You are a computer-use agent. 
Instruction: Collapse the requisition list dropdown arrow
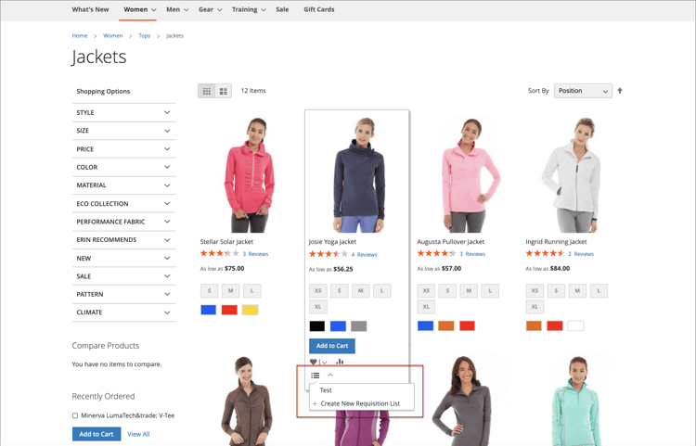coord(330,375)
